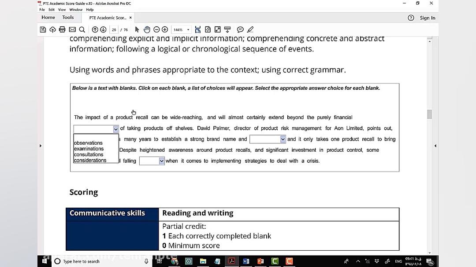This screenshot has width=476, height=267.
Task: Open the green Camtasia taskbar icon
Action: pos(275,261)
